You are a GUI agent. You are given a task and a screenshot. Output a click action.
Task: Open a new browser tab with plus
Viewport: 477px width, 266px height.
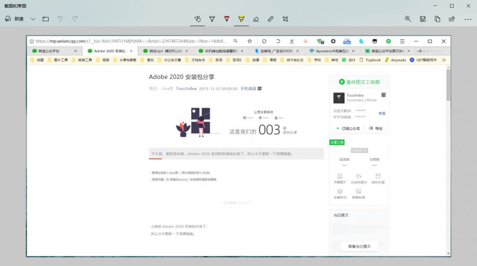(420, 51)
